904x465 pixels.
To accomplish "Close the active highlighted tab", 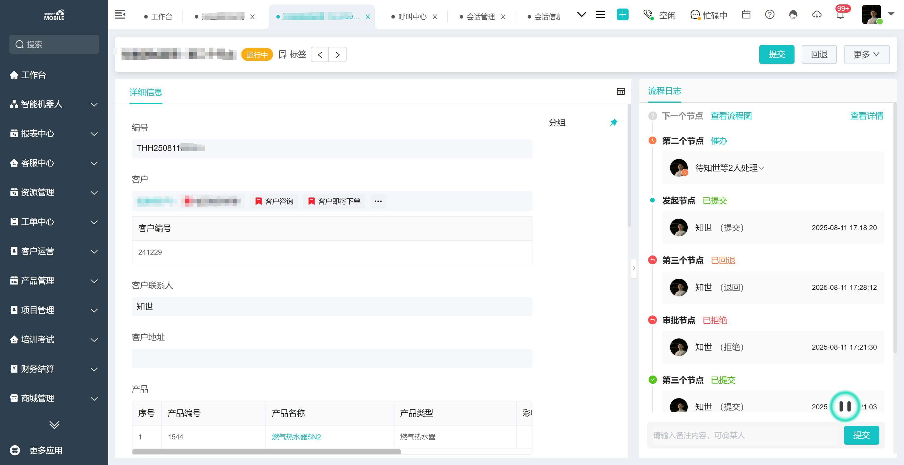I will point(368,16).
